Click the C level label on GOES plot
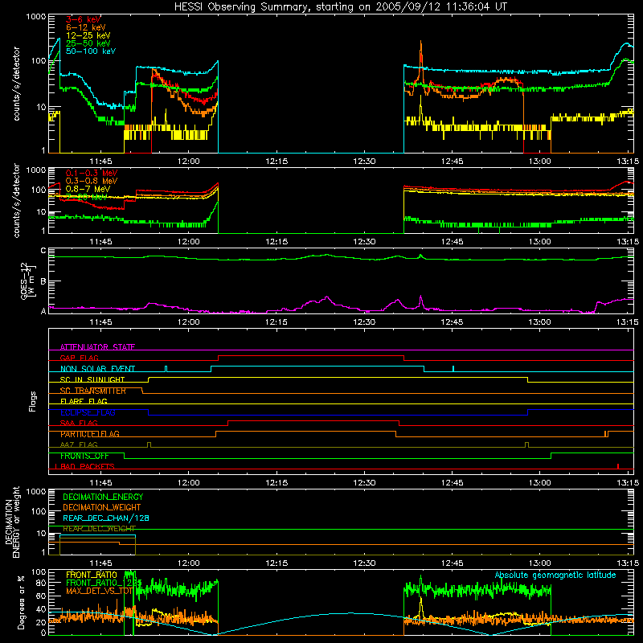Screen dimensions: 643x643 tap(43, 251)
